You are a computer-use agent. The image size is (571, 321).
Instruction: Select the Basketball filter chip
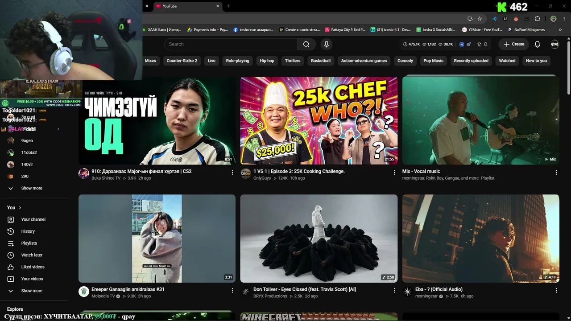pyautogui.click(x=321, y=61)
